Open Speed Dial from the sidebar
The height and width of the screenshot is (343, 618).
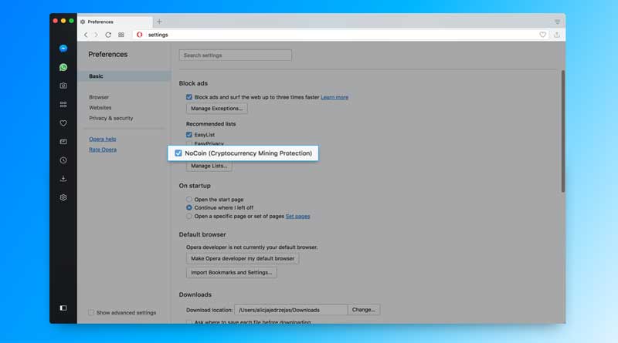point(63,104)
